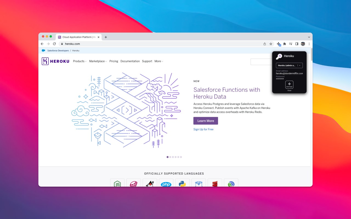Click the Learn More button
This screenshot has width=351, height=219.
click(x=206, y=121)
